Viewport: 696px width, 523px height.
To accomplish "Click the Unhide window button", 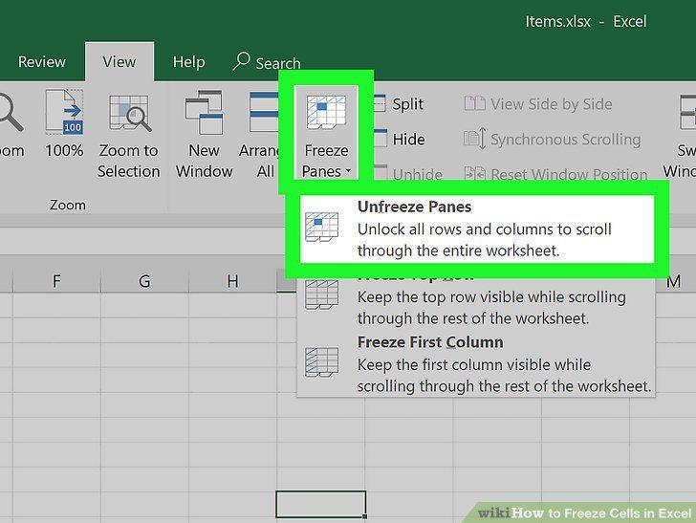I will pos(407,174).
